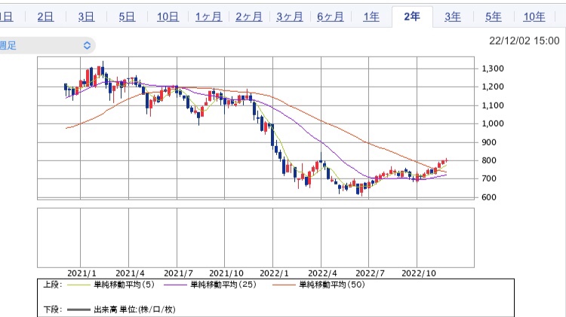
Task: Click the active 2年 tab
Action: (412, 17)
